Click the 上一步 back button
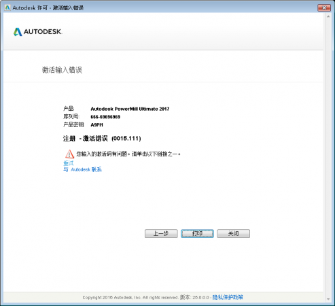 (x=161, y=233)
